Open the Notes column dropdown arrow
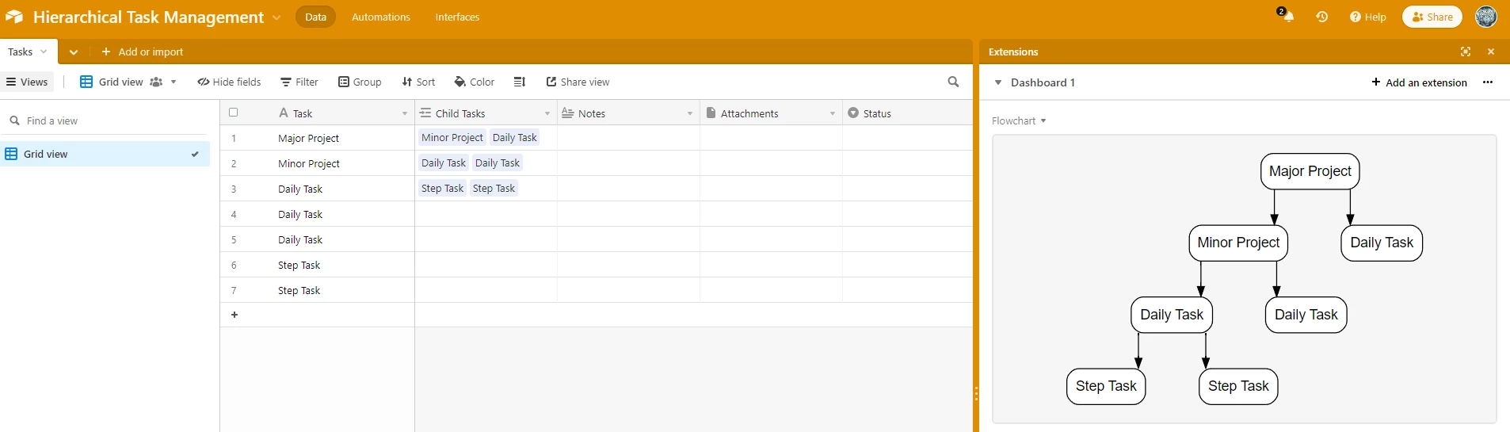1510x432 pixels. pyautogui.click(x=690, y=113)
